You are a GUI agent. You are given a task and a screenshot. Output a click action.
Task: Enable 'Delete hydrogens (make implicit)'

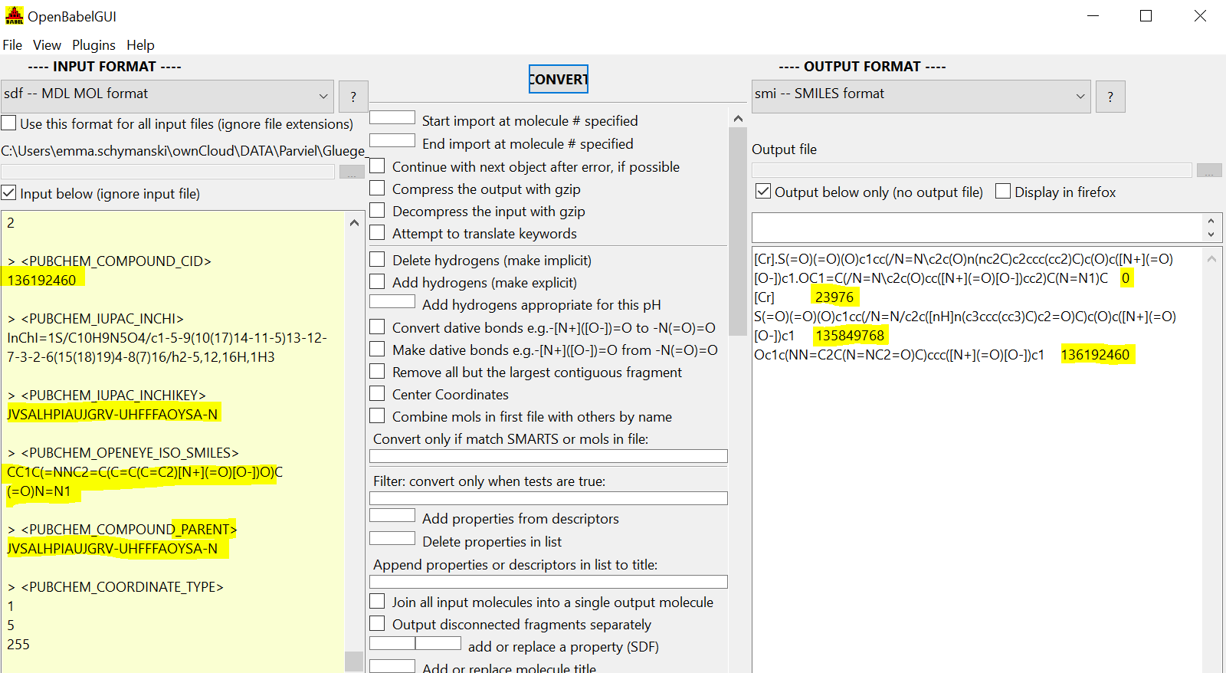click(x=377, y=259)
